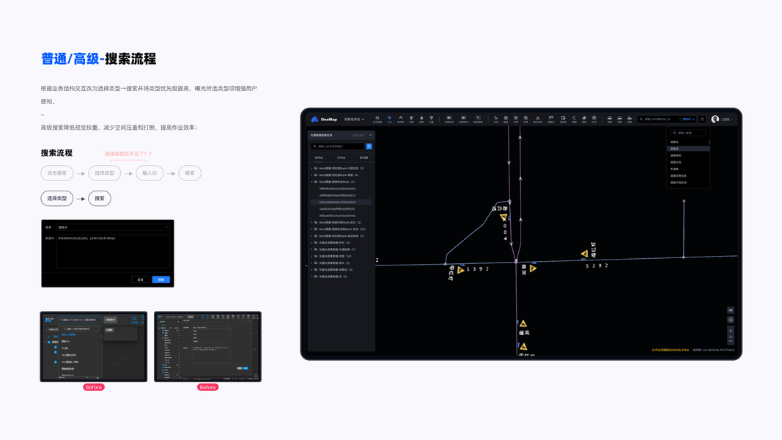This screenshot has width=782, height=440.
Task: Select highlighted hash row b3911abfa…
Action: 341,202
